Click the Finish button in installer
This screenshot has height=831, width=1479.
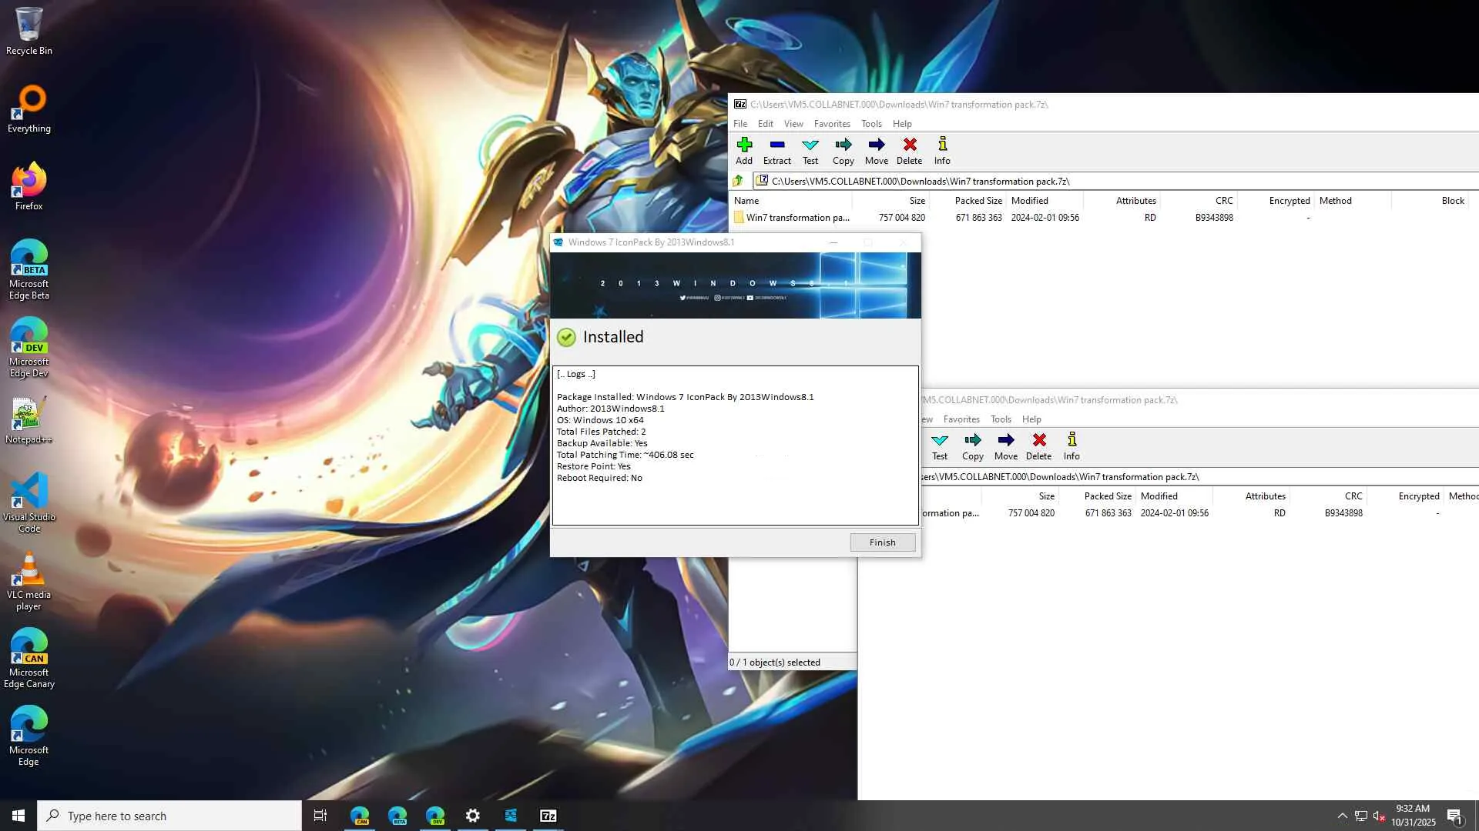click(x=882, y=542)
